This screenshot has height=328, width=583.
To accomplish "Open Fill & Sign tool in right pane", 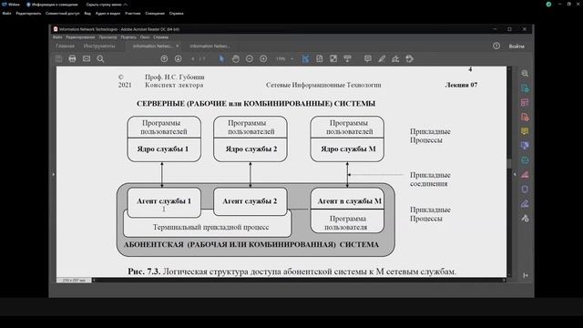I will (x=525, y=203).
